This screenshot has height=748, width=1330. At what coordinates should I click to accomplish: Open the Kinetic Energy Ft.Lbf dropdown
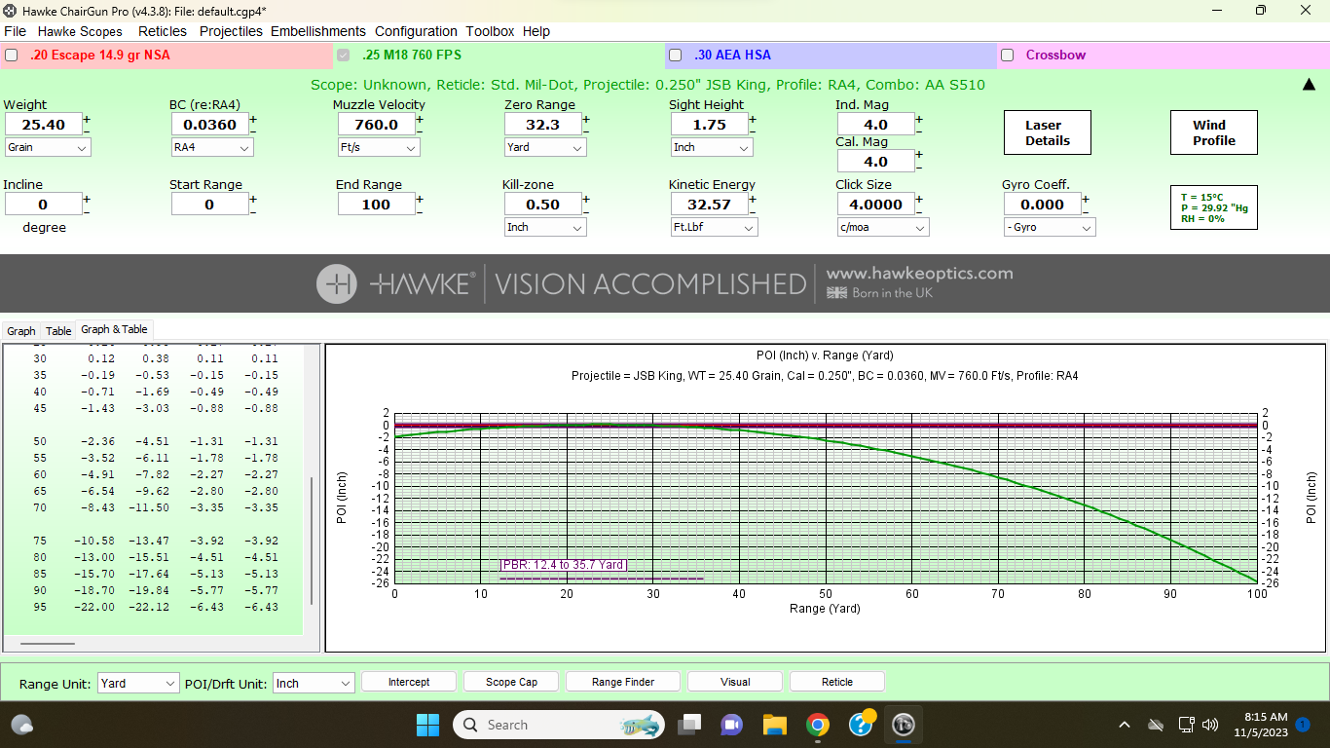click(x=715, y=227)
